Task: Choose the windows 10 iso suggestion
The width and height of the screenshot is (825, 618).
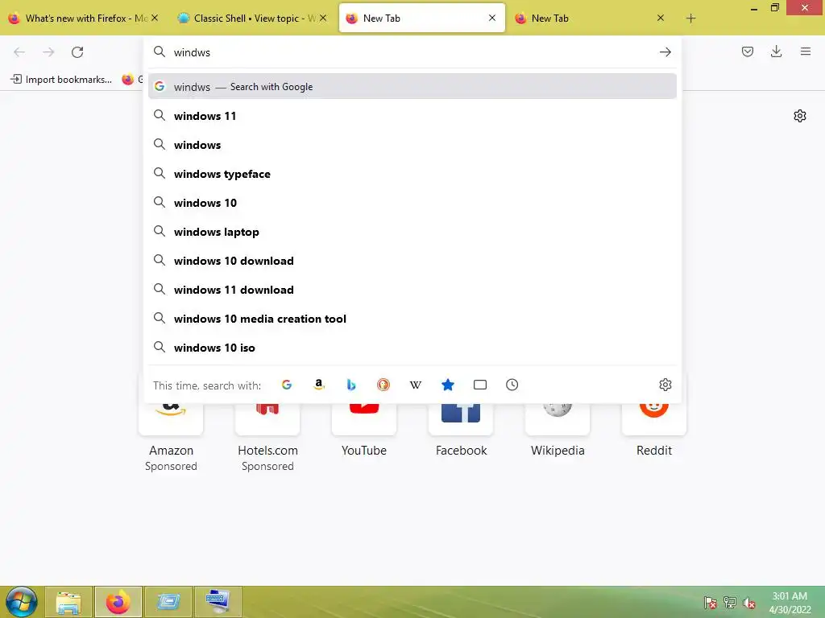Action: [x=412, y=347]
